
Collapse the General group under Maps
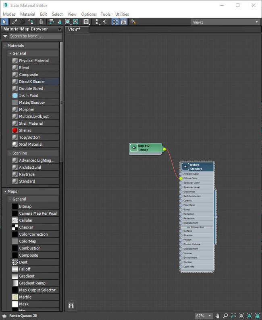pyautogui.click(x=10, y=199)
